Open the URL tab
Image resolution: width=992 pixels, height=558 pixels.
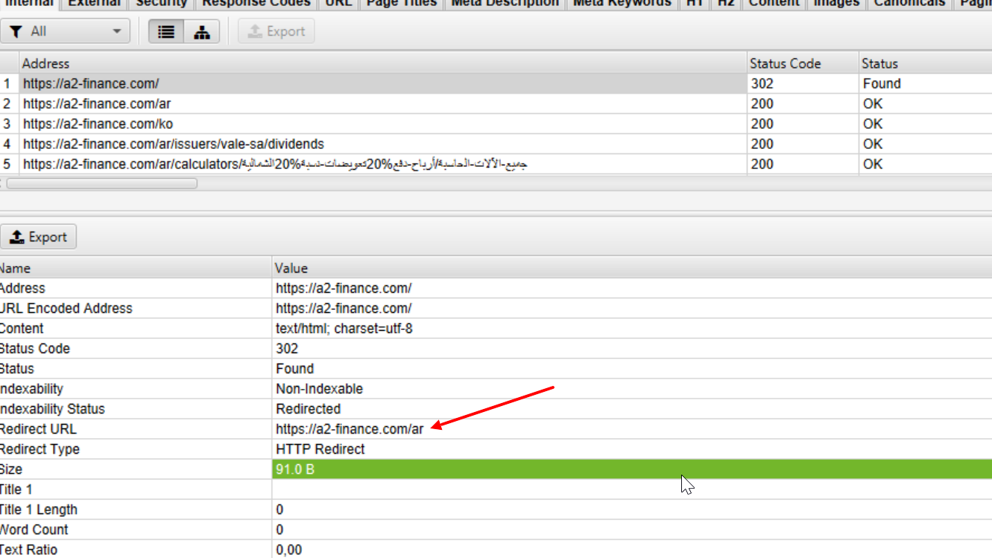click(339, 4)
